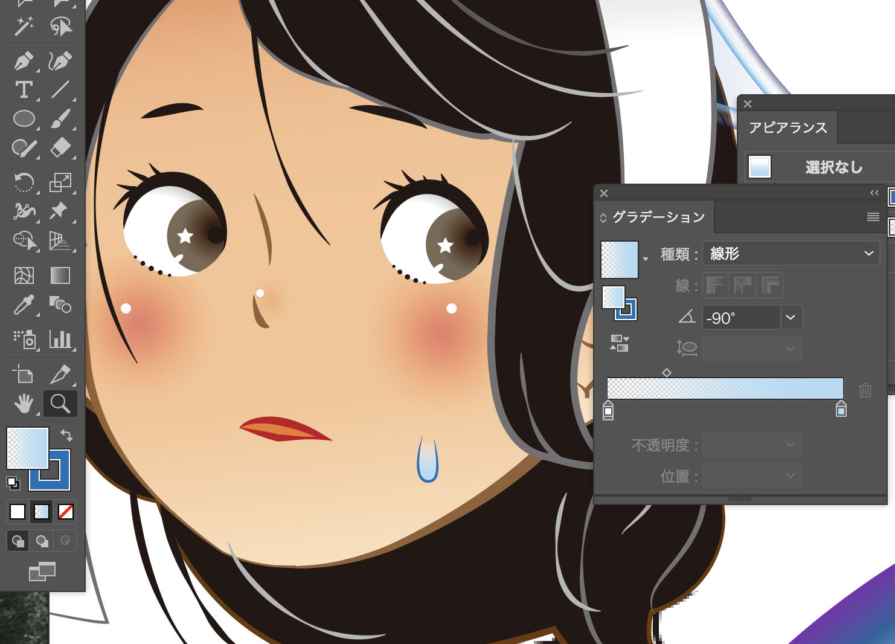Screen dimensions: 895x644
Task: Select the Ellipse tool
Action: tap(24, 118)
